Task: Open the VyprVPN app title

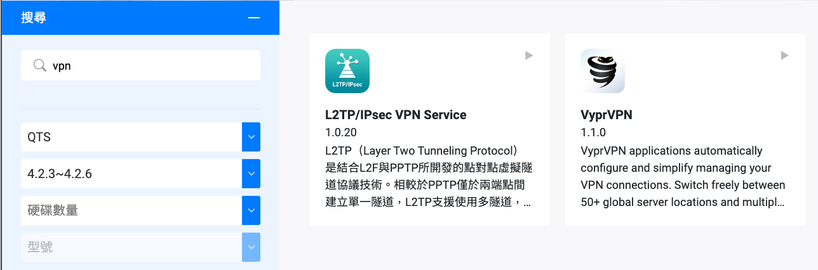Action: click(607, 115)
